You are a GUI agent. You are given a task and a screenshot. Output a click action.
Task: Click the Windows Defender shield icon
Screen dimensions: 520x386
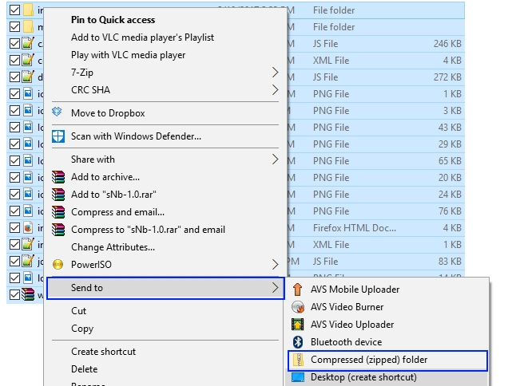pos(58,136)
